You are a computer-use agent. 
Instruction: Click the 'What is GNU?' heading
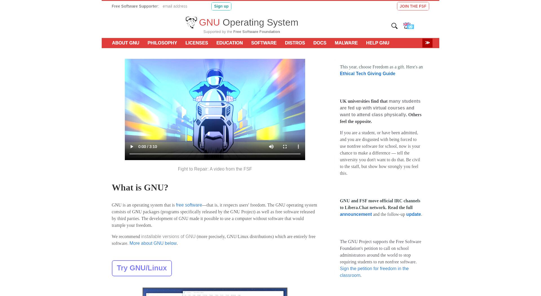pyautogui.click(x=140, y=187)
